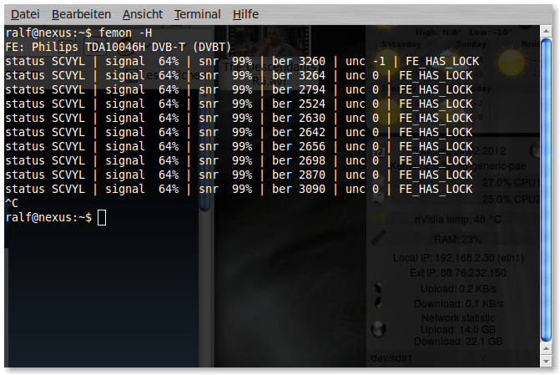The height and width of the screenshot is (375, 560).
Task: Click the nVidia logo icon in widget
Action: pos(379,217)
